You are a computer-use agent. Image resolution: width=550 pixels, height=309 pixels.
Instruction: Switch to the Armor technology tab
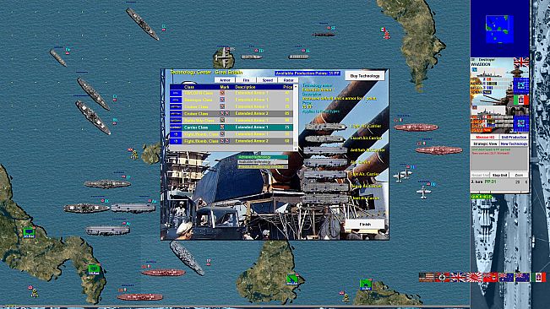point(225,80)
